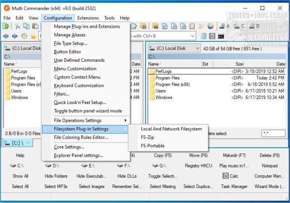Click the Calc button icon in button panel
The image size is (290, 203).
point(226,176)
